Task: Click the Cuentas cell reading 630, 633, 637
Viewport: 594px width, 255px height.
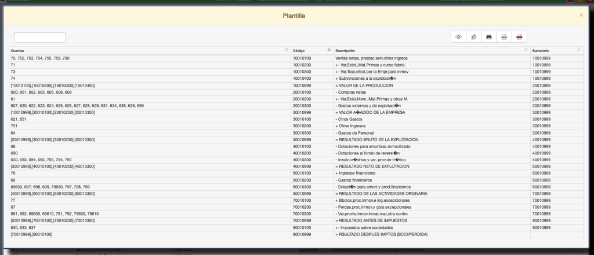Action: click(24, 227)
